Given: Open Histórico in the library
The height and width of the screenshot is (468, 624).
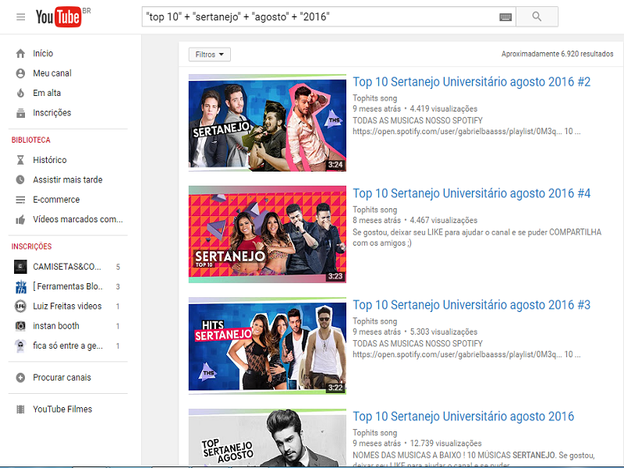Looking at the screenshot, I should 50,160.
